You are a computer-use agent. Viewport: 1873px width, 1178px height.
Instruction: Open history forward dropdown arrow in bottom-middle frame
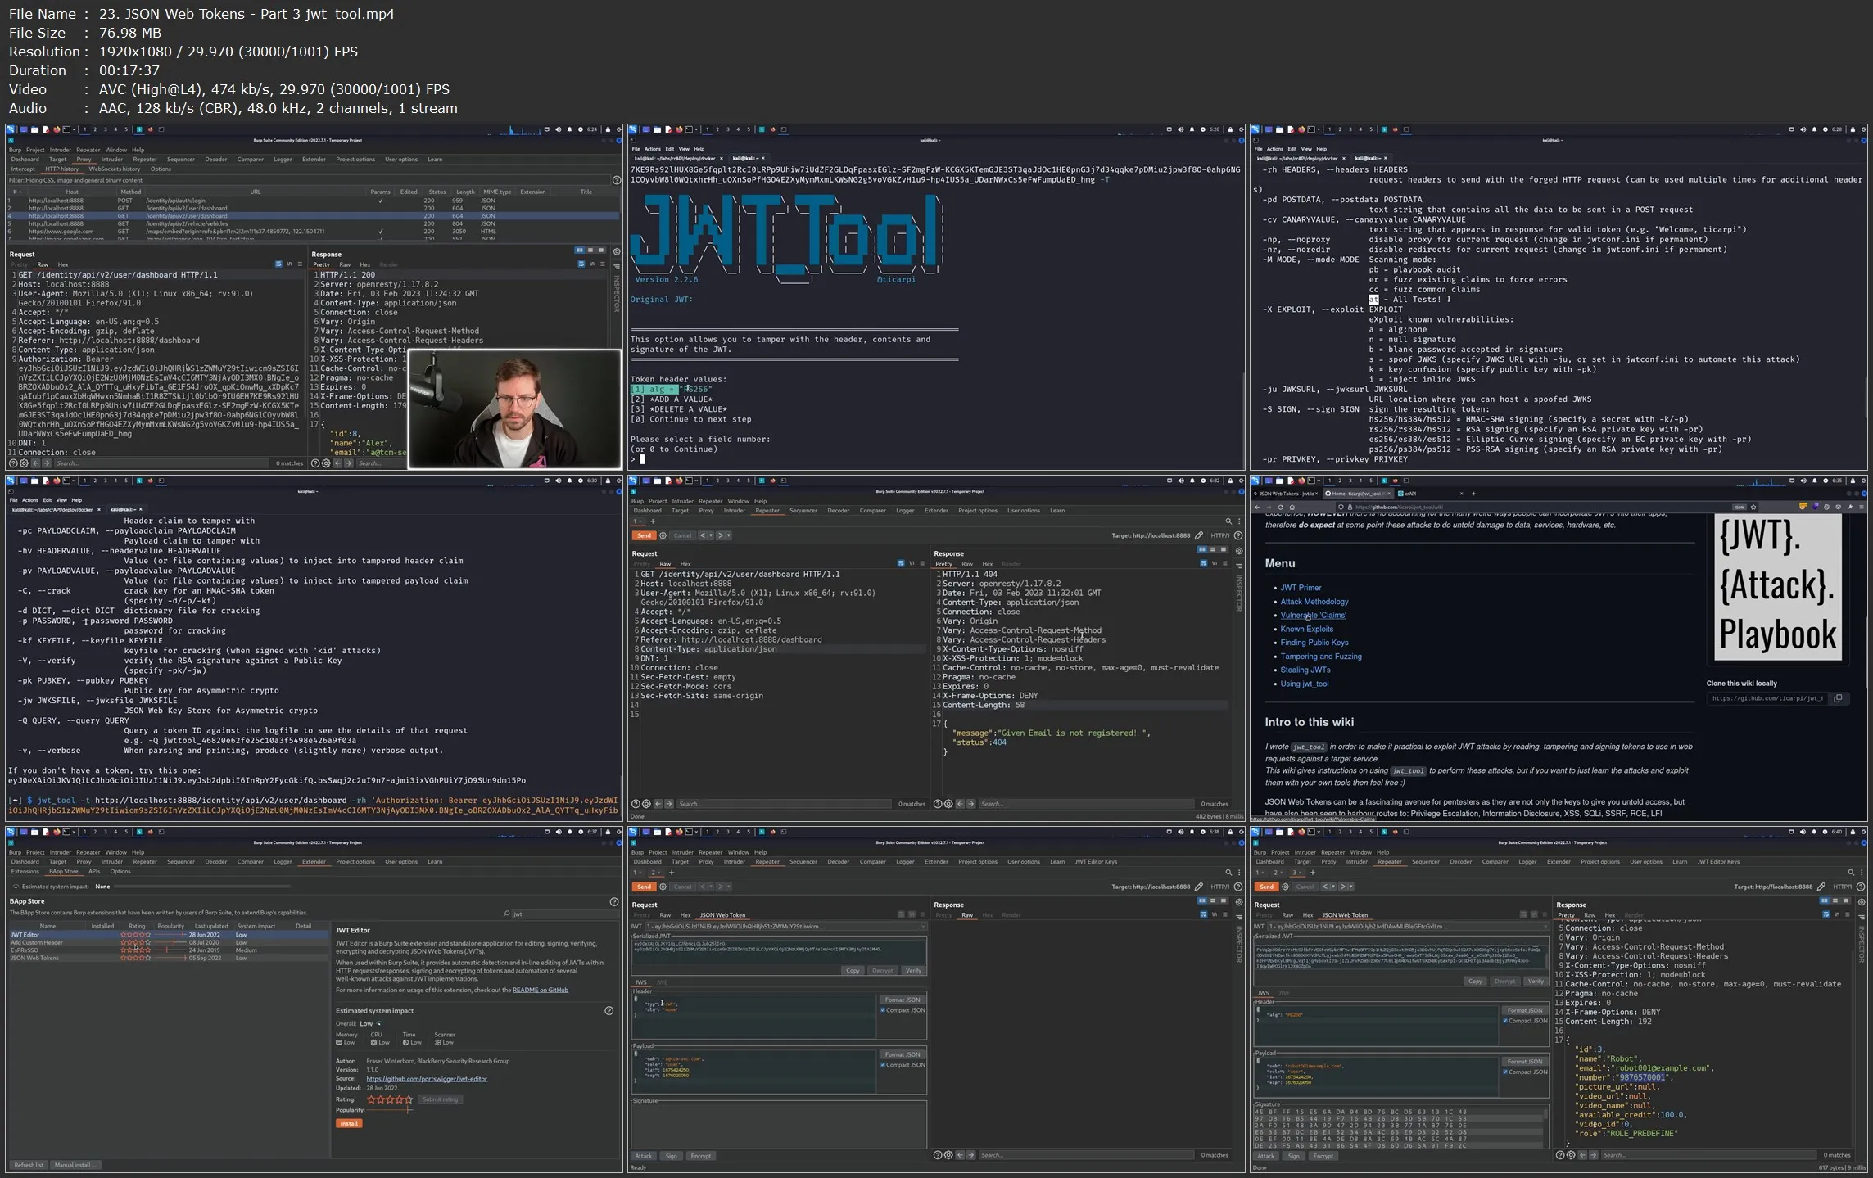click(x=727, y=887)
